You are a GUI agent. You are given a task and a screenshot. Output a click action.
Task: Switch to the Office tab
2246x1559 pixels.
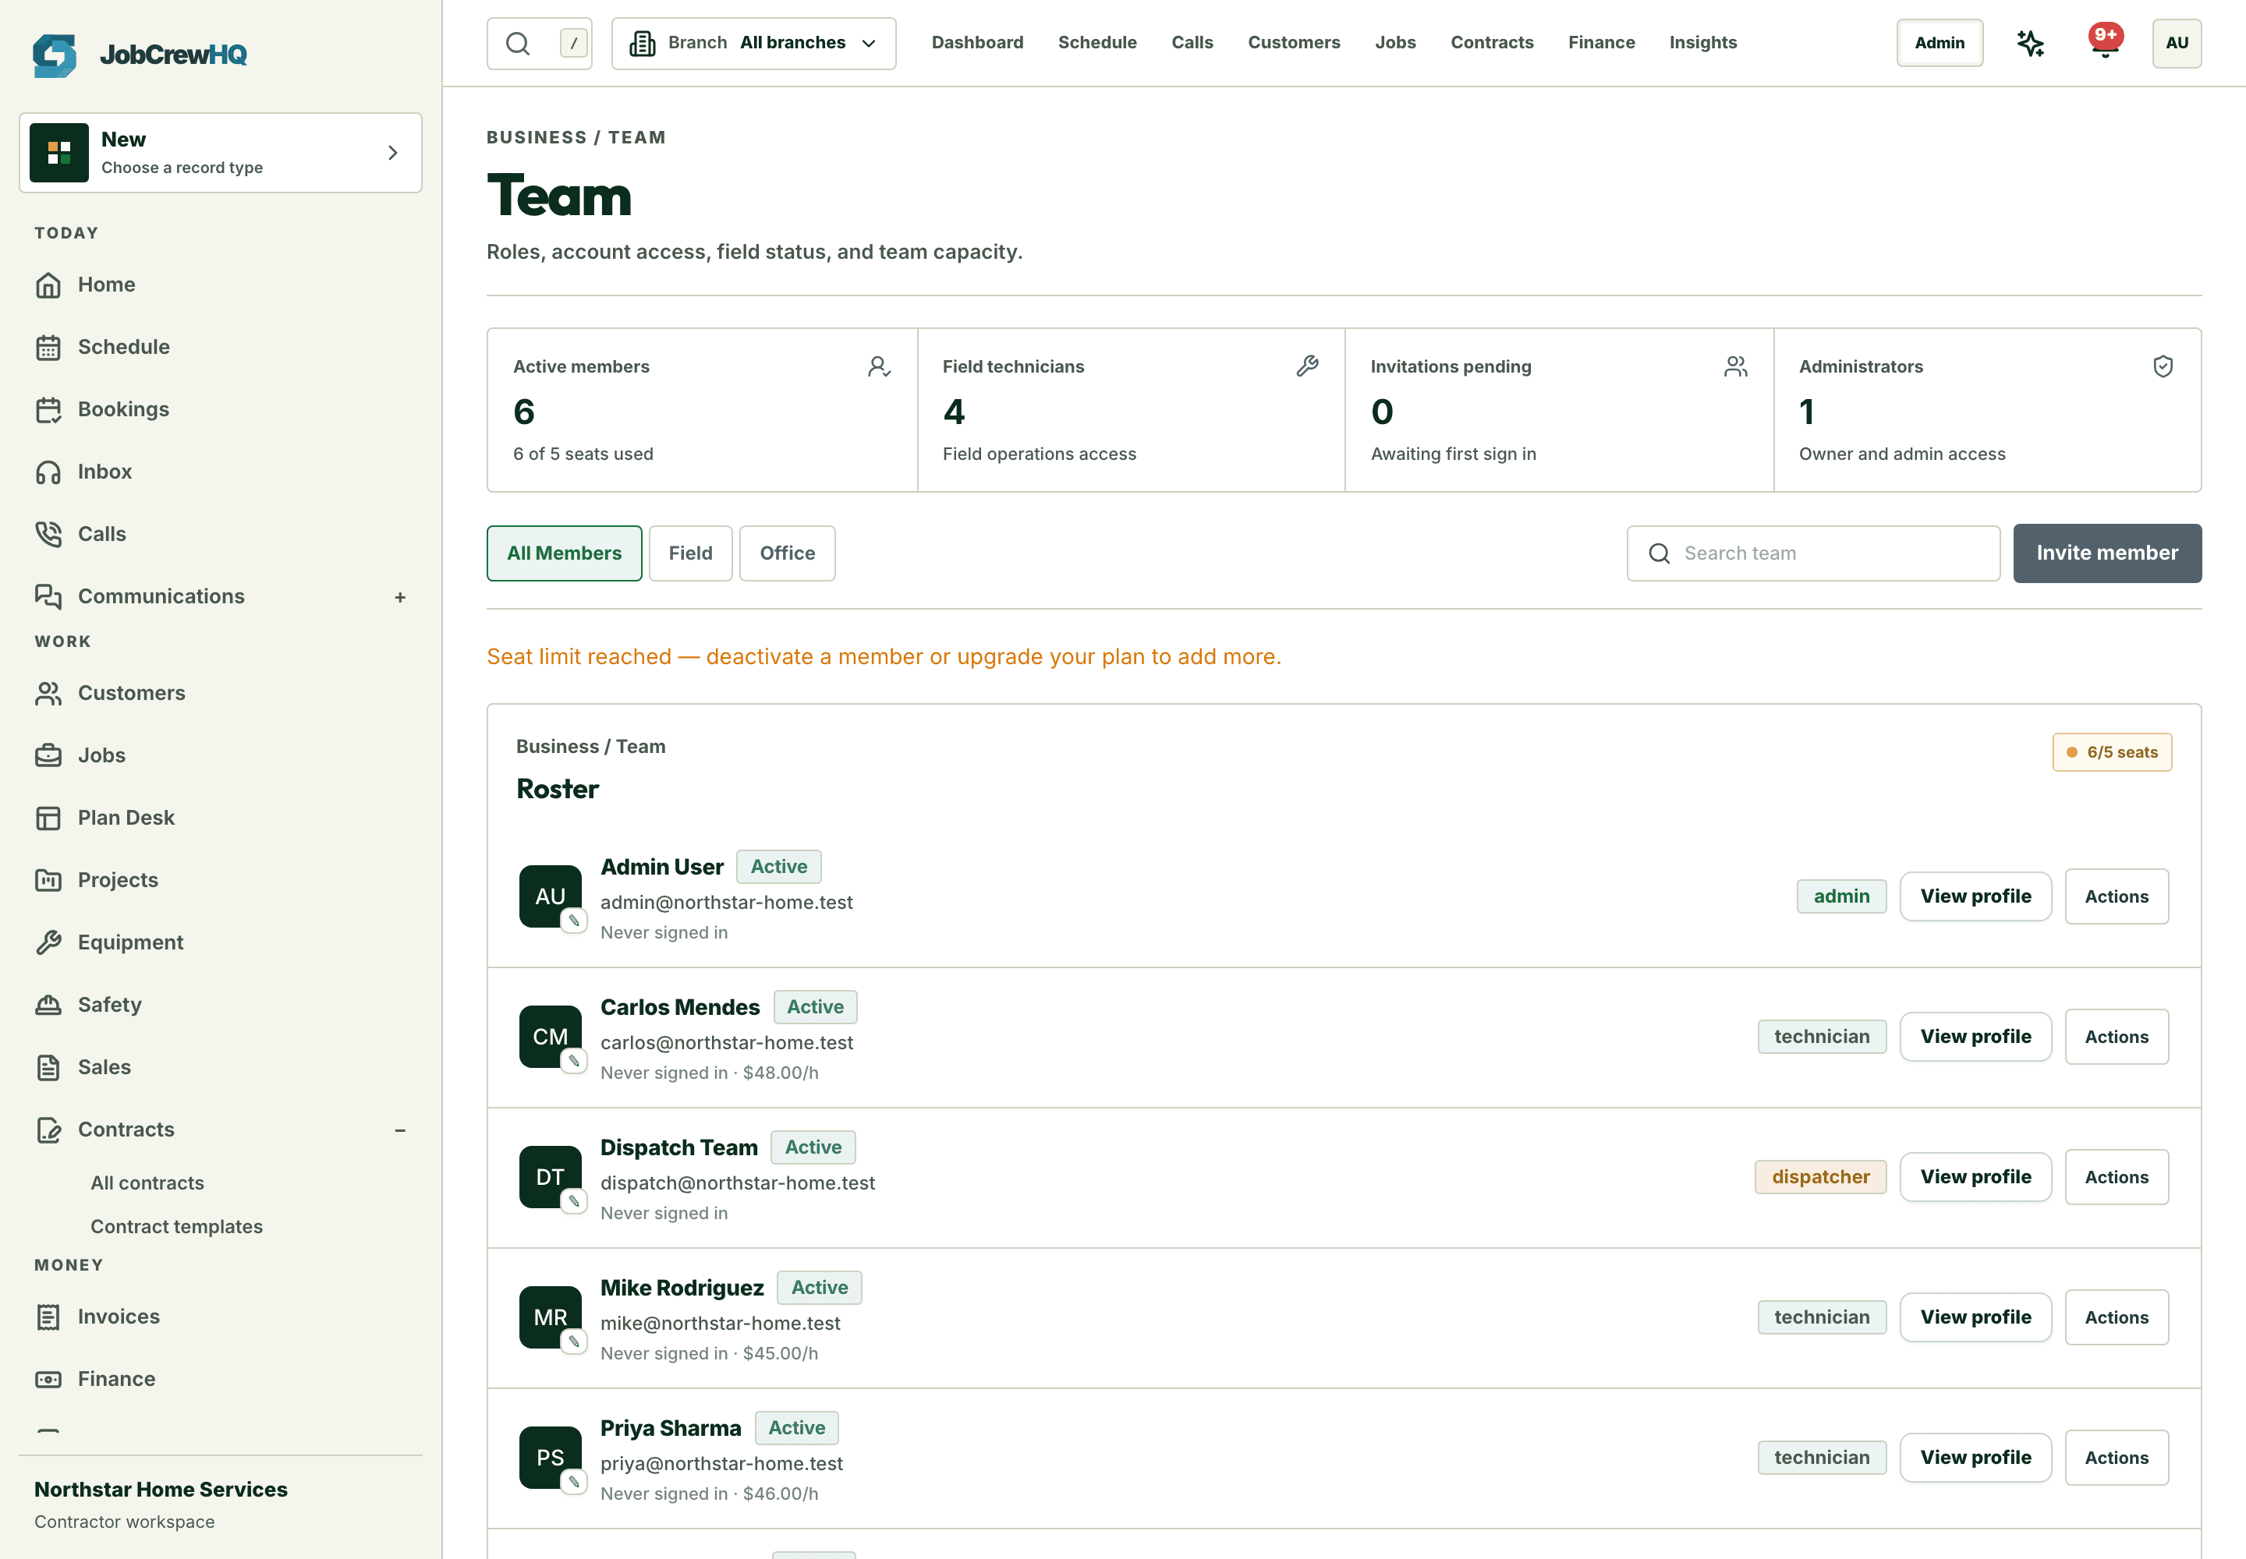click(x=787, y=553)
